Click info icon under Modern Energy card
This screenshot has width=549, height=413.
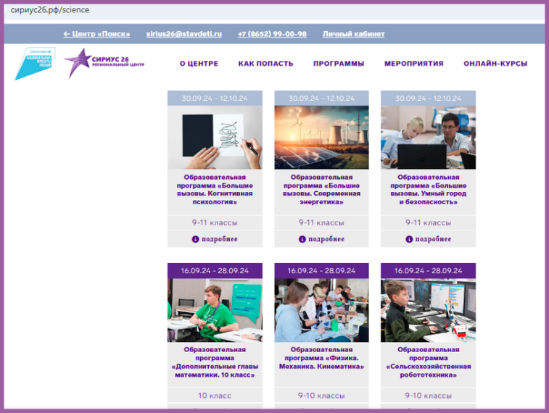[302, 239]
